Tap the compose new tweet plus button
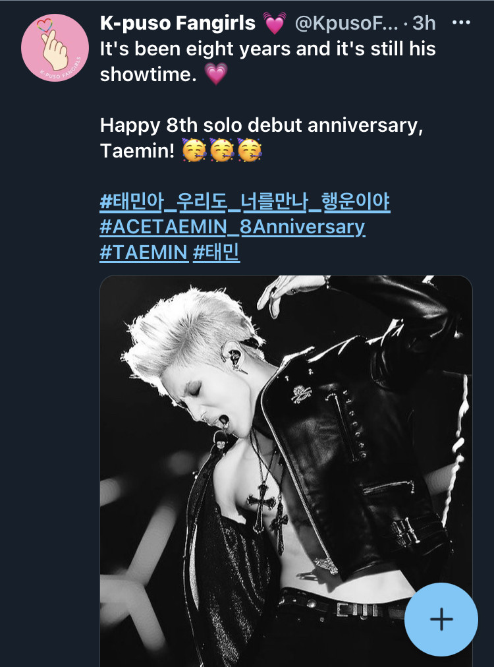Screen dimensions: 494x667 (441, 619)
